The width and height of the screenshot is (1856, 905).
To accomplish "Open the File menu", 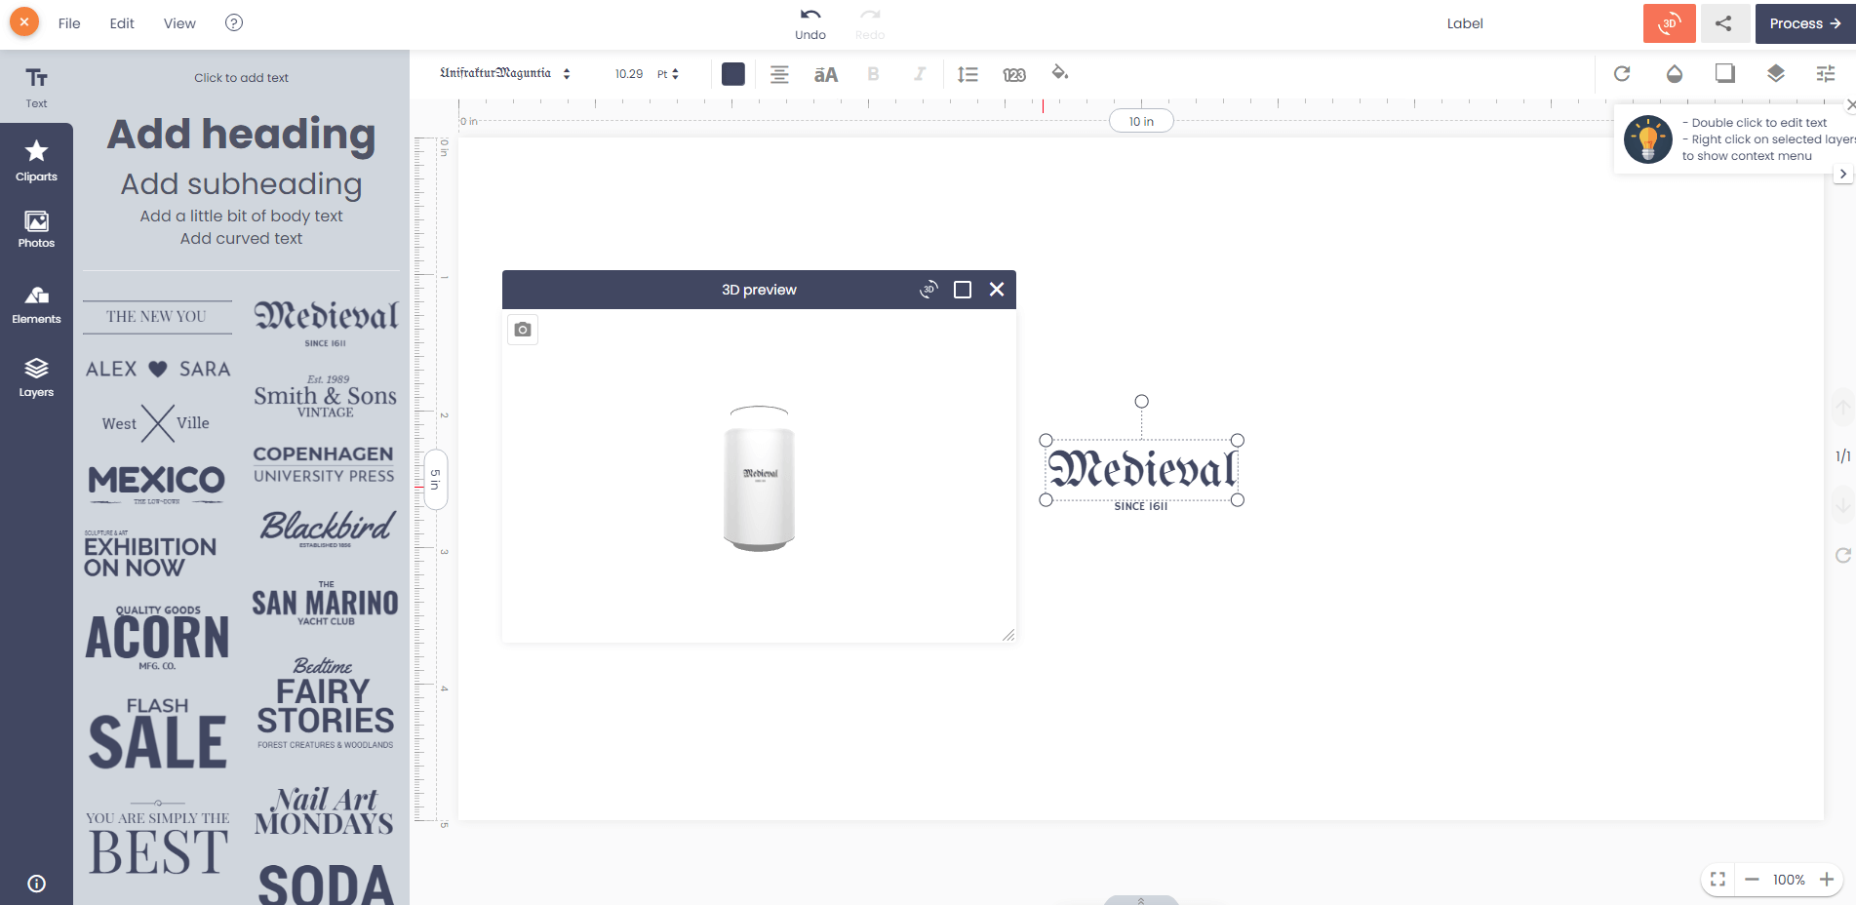I will tap(69, 23).
